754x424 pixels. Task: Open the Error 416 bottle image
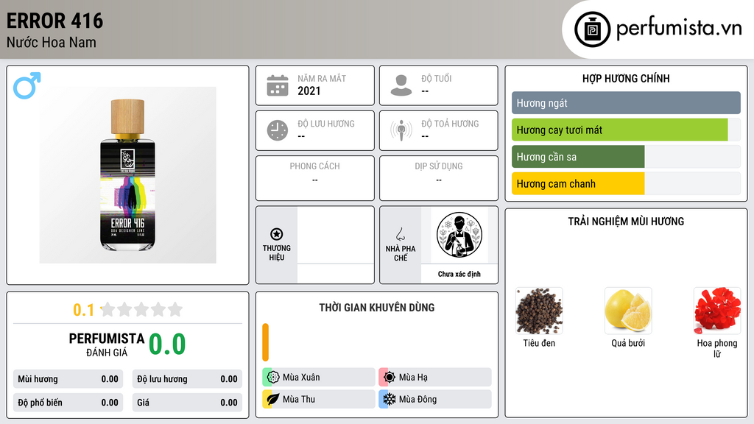128,175
